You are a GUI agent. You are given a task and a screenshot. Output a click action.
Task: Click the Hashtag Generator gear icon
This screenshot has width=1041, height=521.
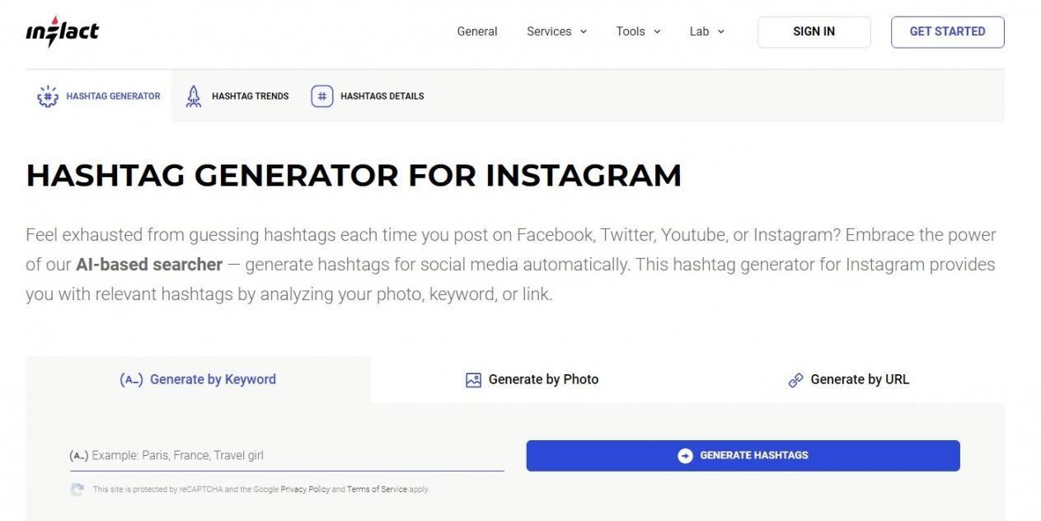pos(48,96)
